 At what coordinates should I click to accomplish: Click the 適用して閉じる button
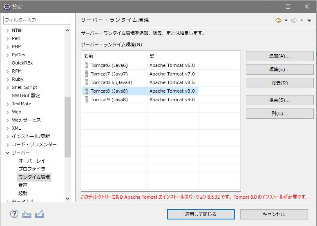pyautogui.click(x=201, y=214)
